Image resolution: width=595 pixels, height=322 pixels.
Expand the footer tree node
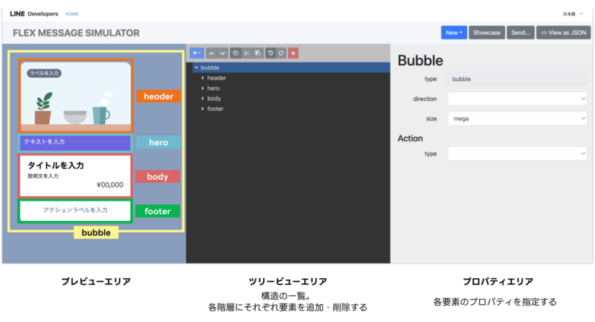[202, 109]
